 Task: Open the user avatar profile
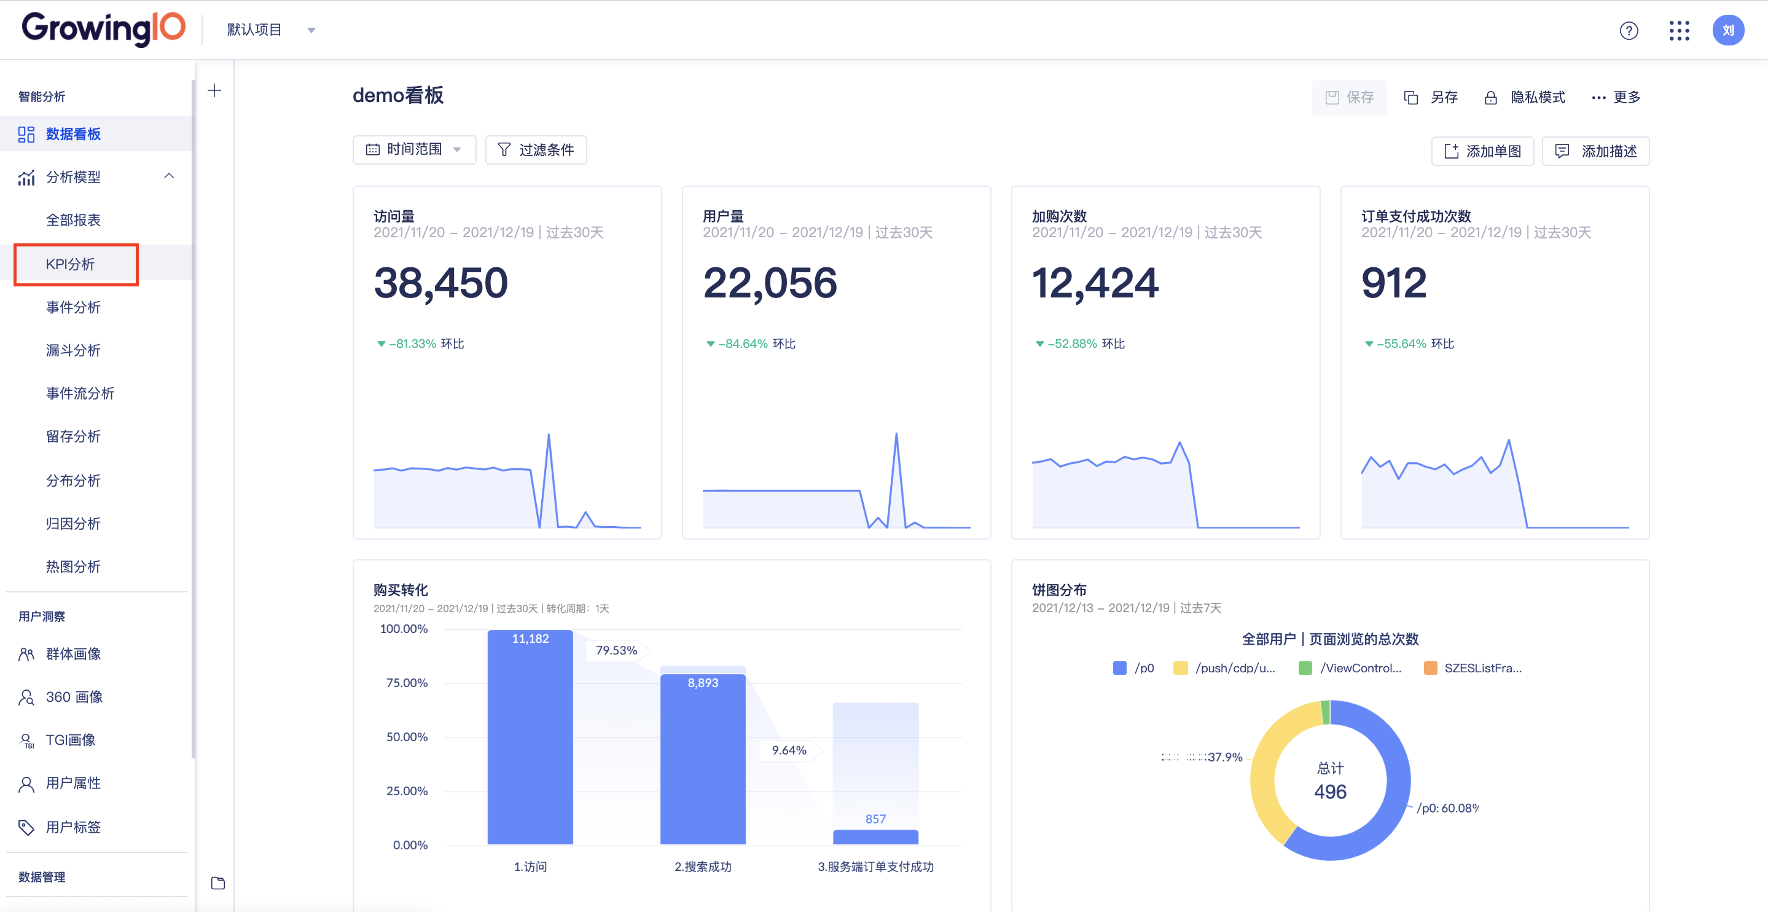point(1728,30)
